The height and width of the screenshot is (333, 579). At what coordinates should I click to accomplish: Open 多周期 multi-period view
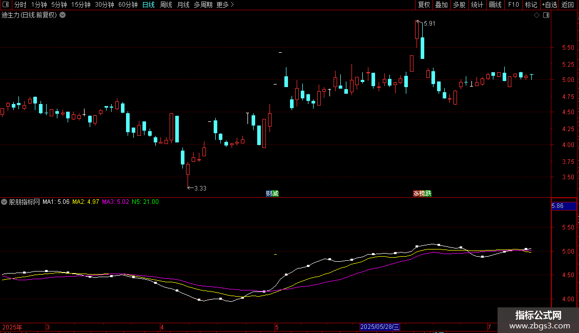click(203, 5)
